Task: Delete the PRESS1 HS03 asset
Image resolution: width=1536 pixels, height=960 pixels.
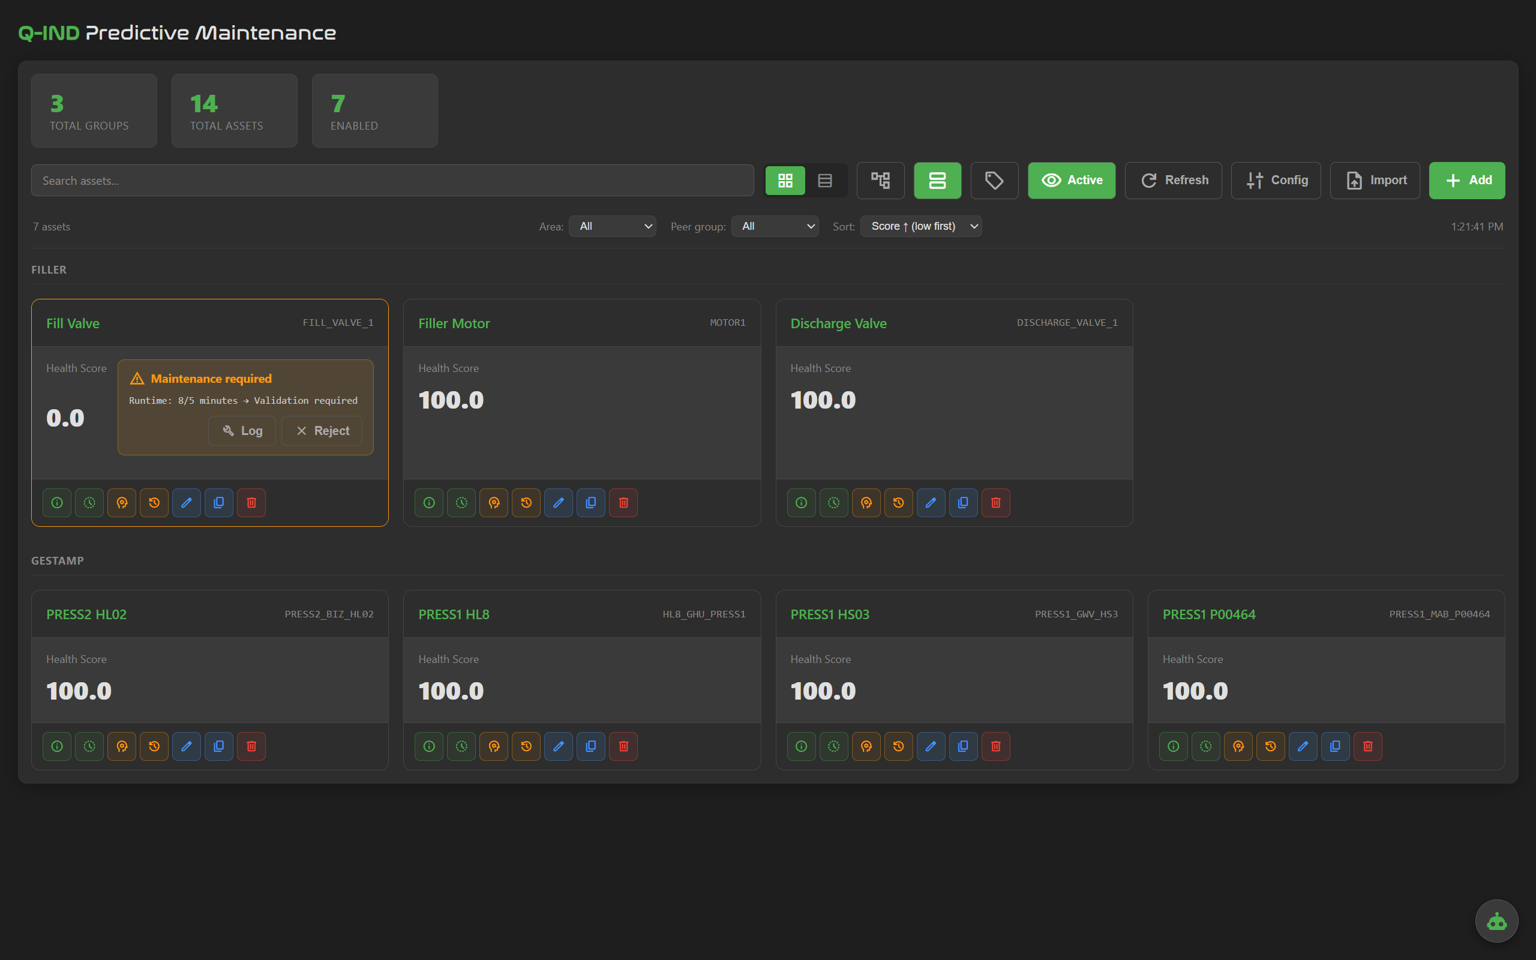Action: 996,746
